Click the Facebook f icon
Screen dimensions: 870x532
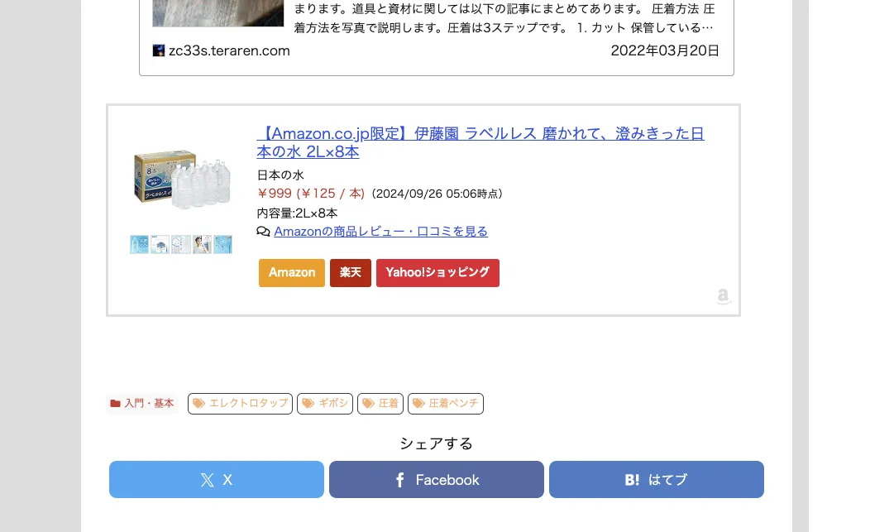point(400,480)
